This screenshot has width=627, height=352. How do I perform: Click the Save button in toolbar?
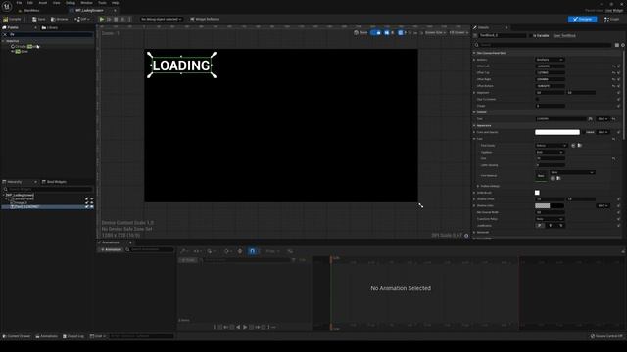click(39, 19)
